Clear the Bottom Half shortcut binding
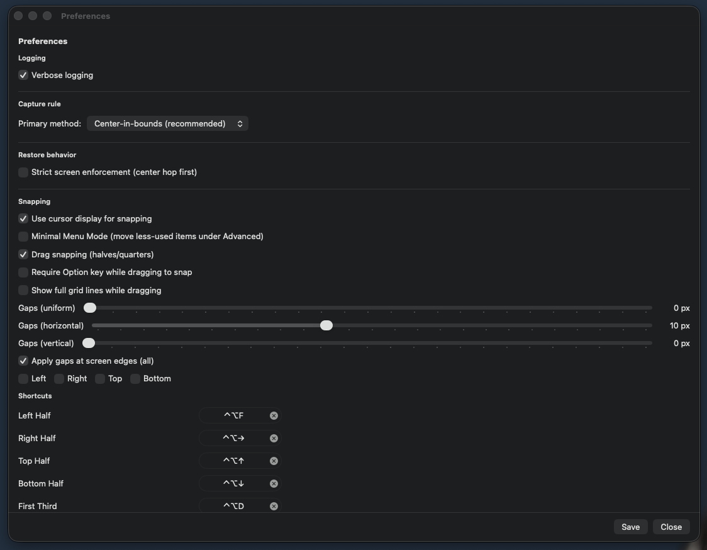707x550 pixels. tap(274, 483)
